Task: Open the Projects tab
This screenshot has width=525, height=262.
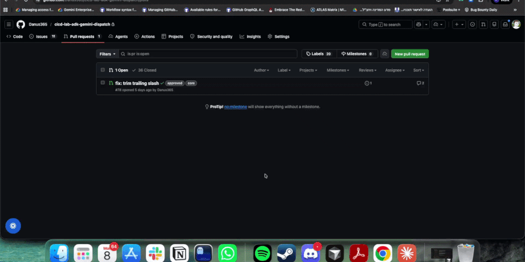Action: click(172, 37)
